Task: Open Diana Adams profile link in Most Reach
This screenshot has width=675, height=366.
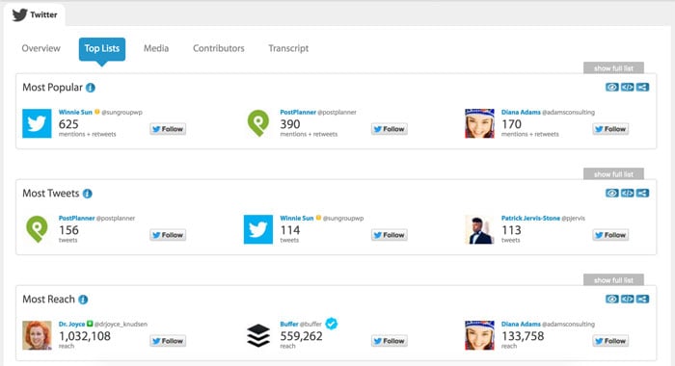Action: point(521,325)
